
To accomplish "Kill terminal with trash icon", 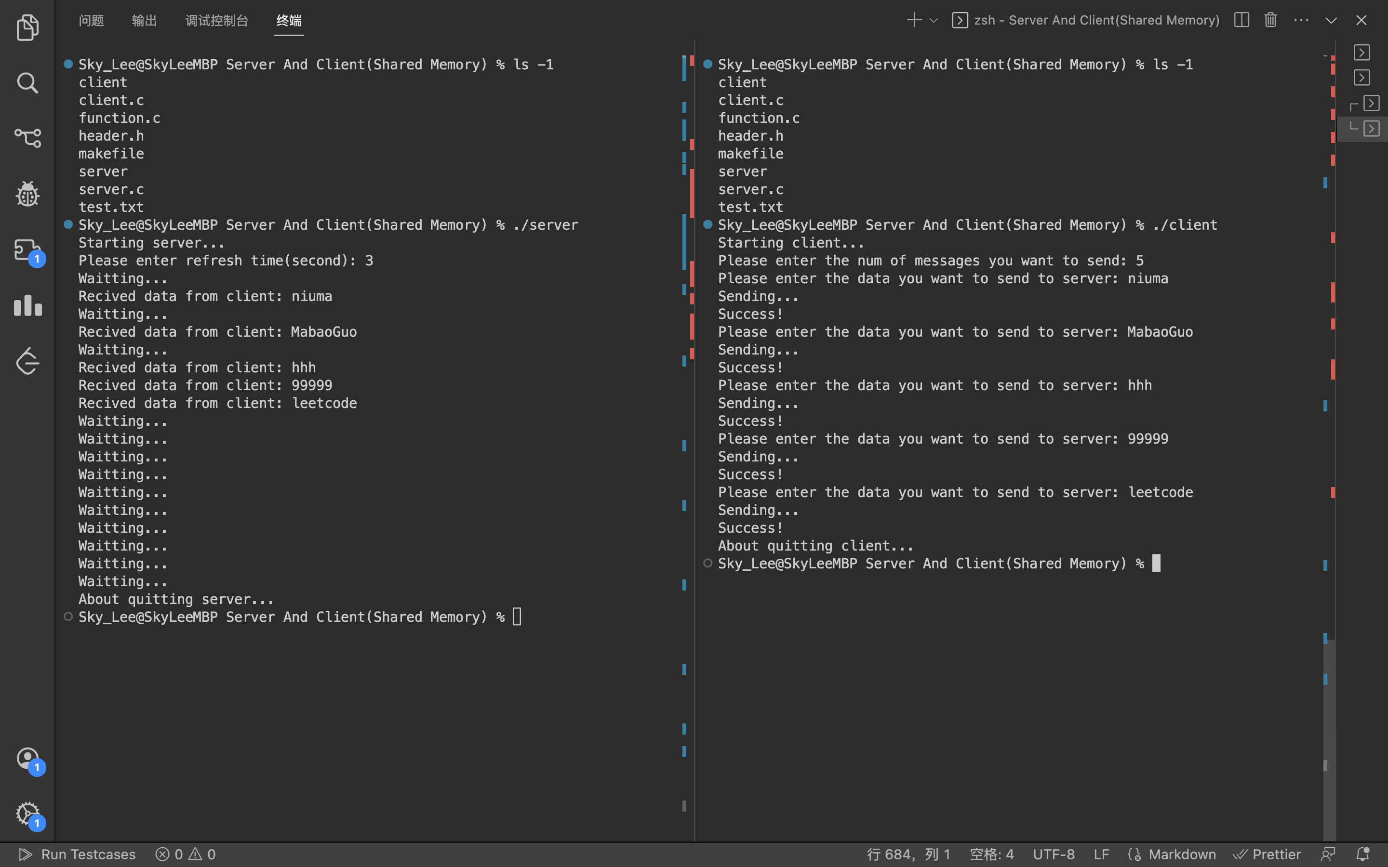I will [1270, 20].
